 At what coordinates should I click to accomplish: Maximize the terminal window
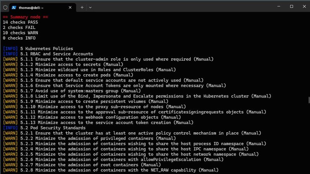click(x=291, y=6)
